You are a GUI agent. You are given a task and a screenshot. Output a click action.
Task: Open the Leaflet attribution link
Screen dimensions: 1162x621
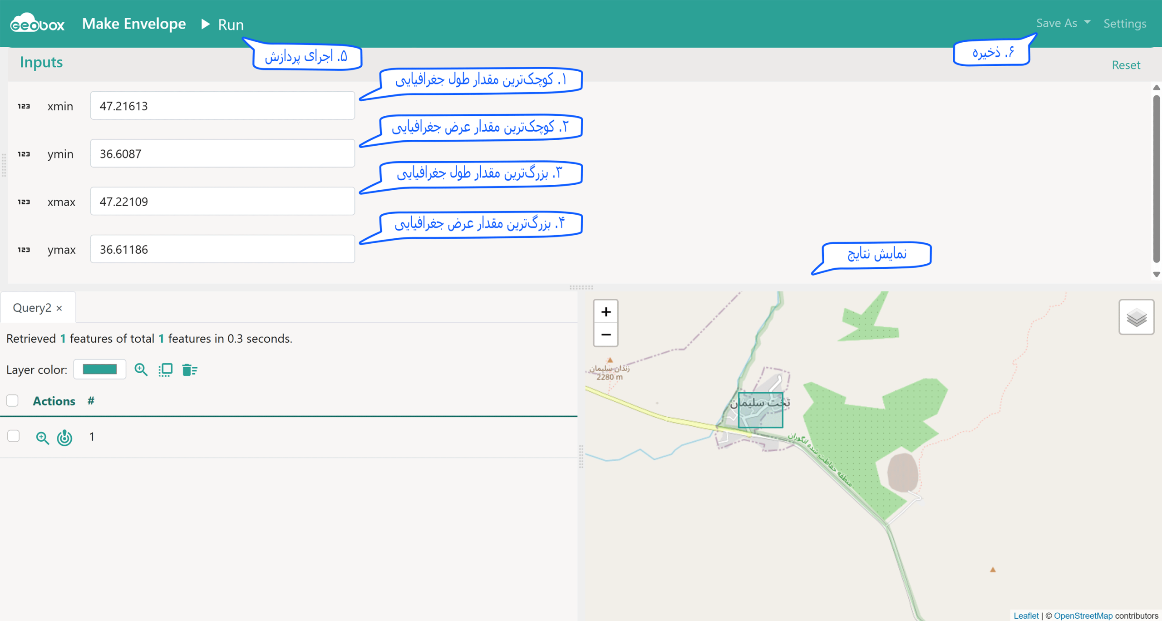1026,616
